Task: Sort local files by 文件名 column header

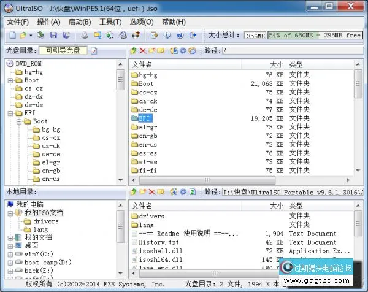Action: click(185, 206)
